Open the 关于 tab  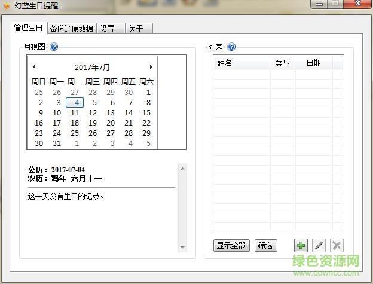coord(139,29)
